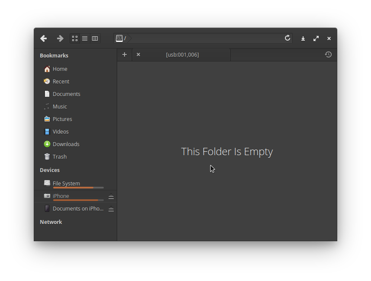The image size is (371, 281).
Task: Click the Documents page icon
Action: [47, 94]
